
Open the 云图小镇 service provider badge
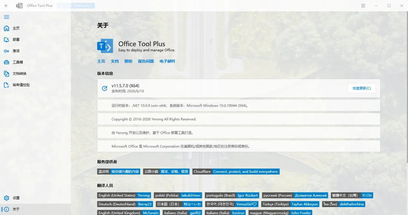click(x=166, y=172)
